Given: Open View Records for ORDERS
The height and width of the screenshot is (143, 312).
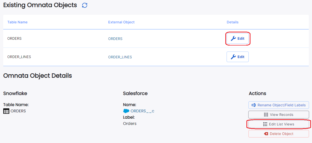Looking at the screenshot, I should point(279,115).
